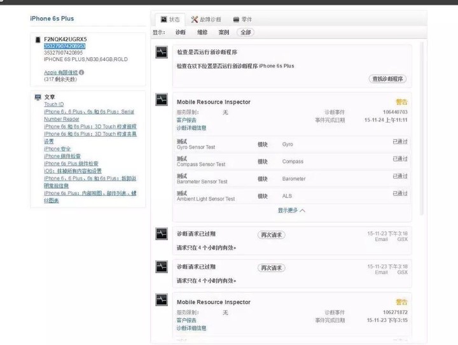Click the diagnostic icon beside 检查是否运行新诊断程序
Screen dimensions: 458x345
pyautogui.click(x=162, y=53)
